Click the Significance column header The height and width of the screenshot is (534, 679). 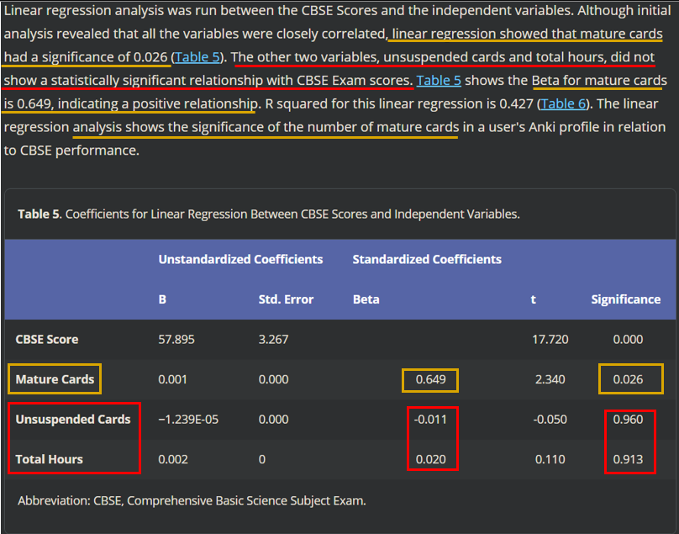pyautogui.click(x=626, y=299)
